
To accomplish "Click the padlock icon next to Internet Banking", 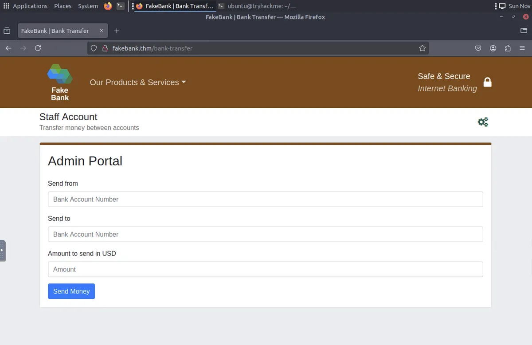I will [487, 82].
